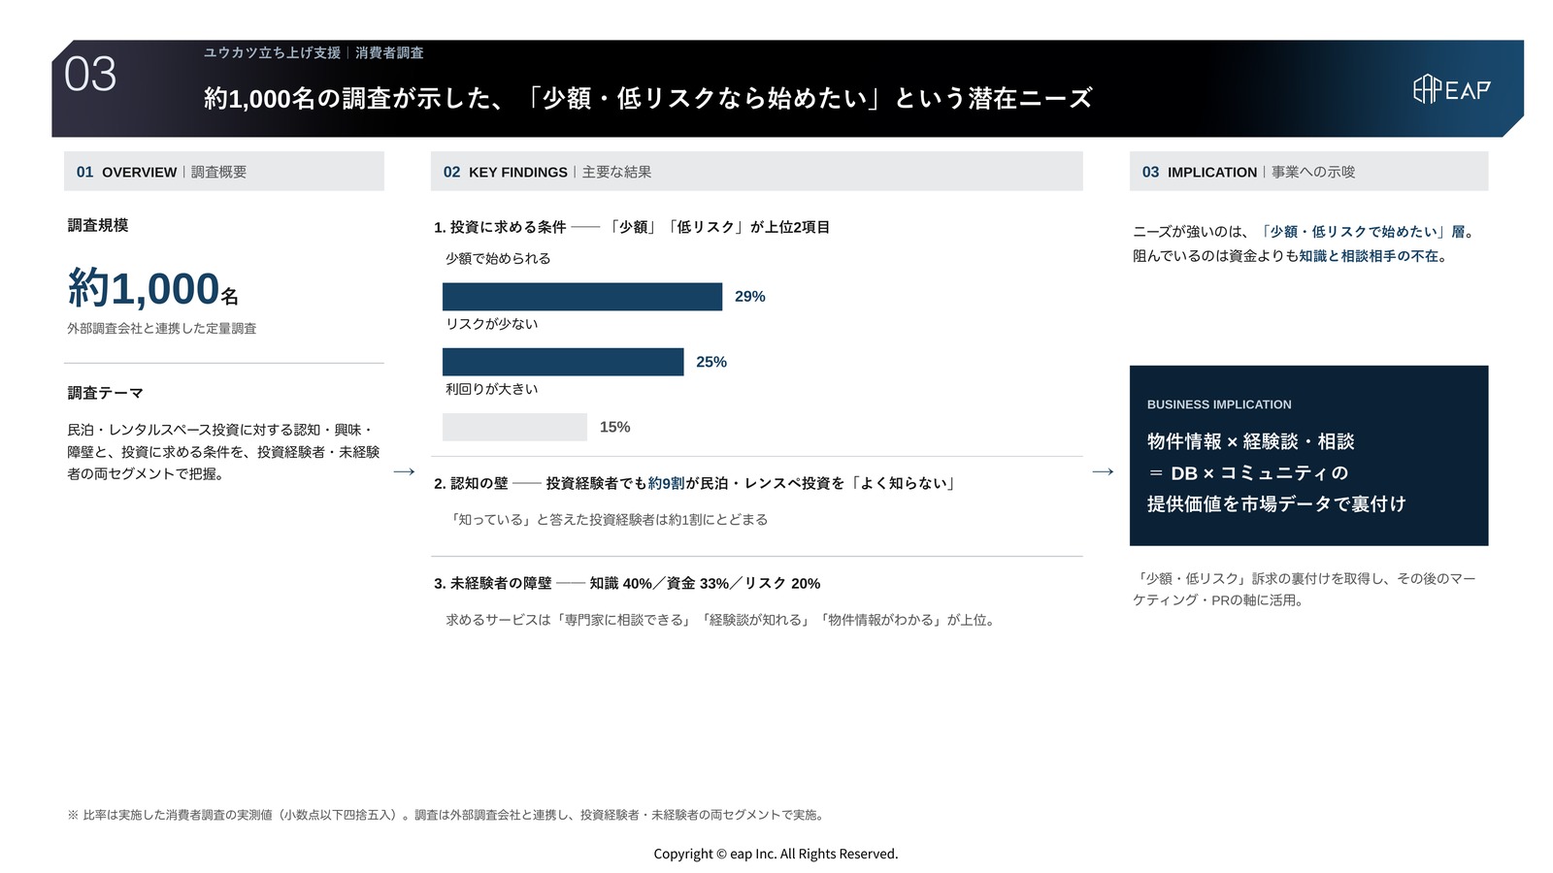The width and height of the screenshot is (1553, 873).
Task: Click the copyright text 'eap Inc. All Rights Reserved.'
Action: point(776,854)
